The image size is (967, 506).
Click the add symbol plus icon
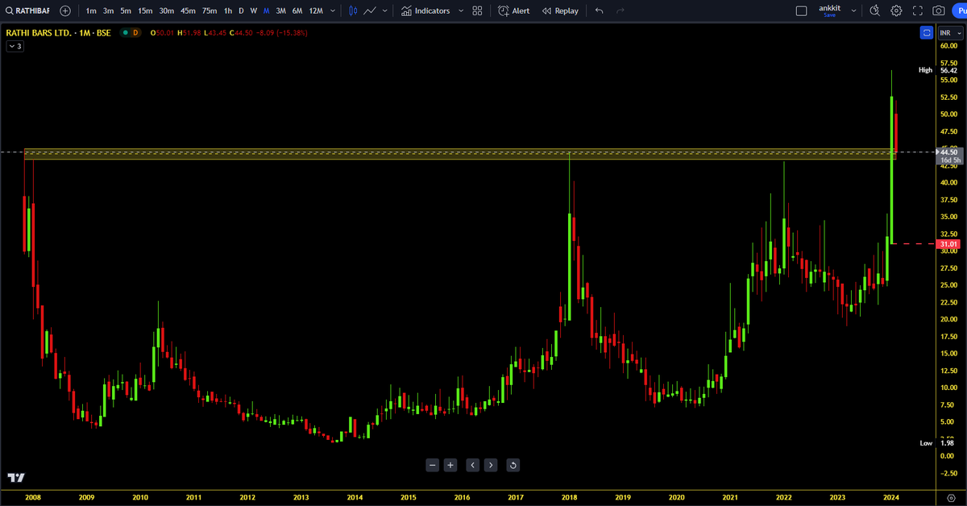pos(65,11)
